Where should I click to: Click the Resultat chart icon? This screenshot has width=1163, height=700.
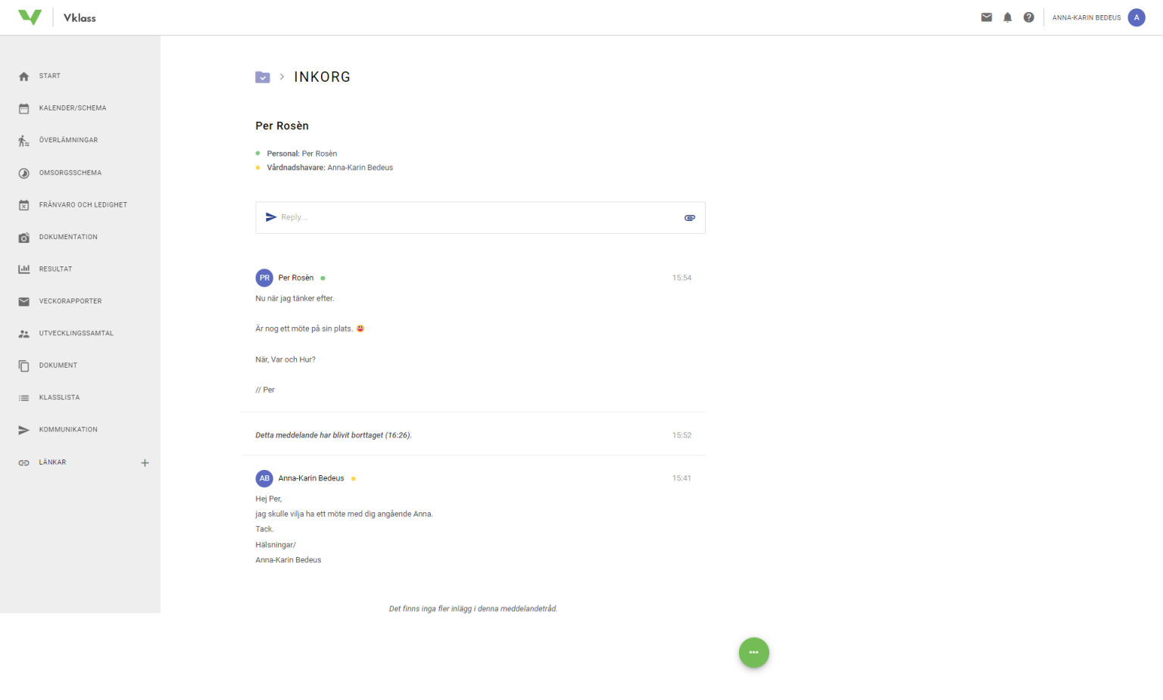coord(24,269)
